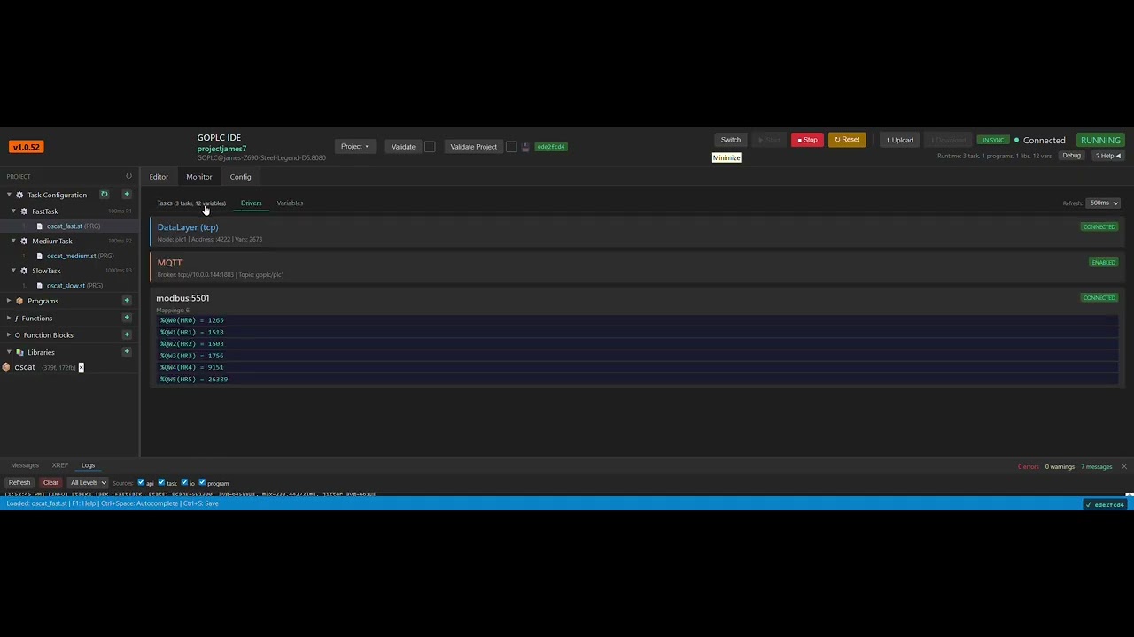Open the Refresh interval 500ms dropdown

[x=1102, y=203]
